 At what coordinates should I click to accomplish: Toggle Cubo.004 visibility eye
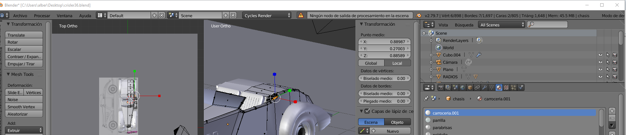(600, 55)
